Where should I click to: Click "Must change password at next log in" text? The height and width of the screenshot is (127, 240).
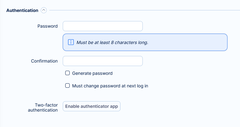click(x=110, y=86)
